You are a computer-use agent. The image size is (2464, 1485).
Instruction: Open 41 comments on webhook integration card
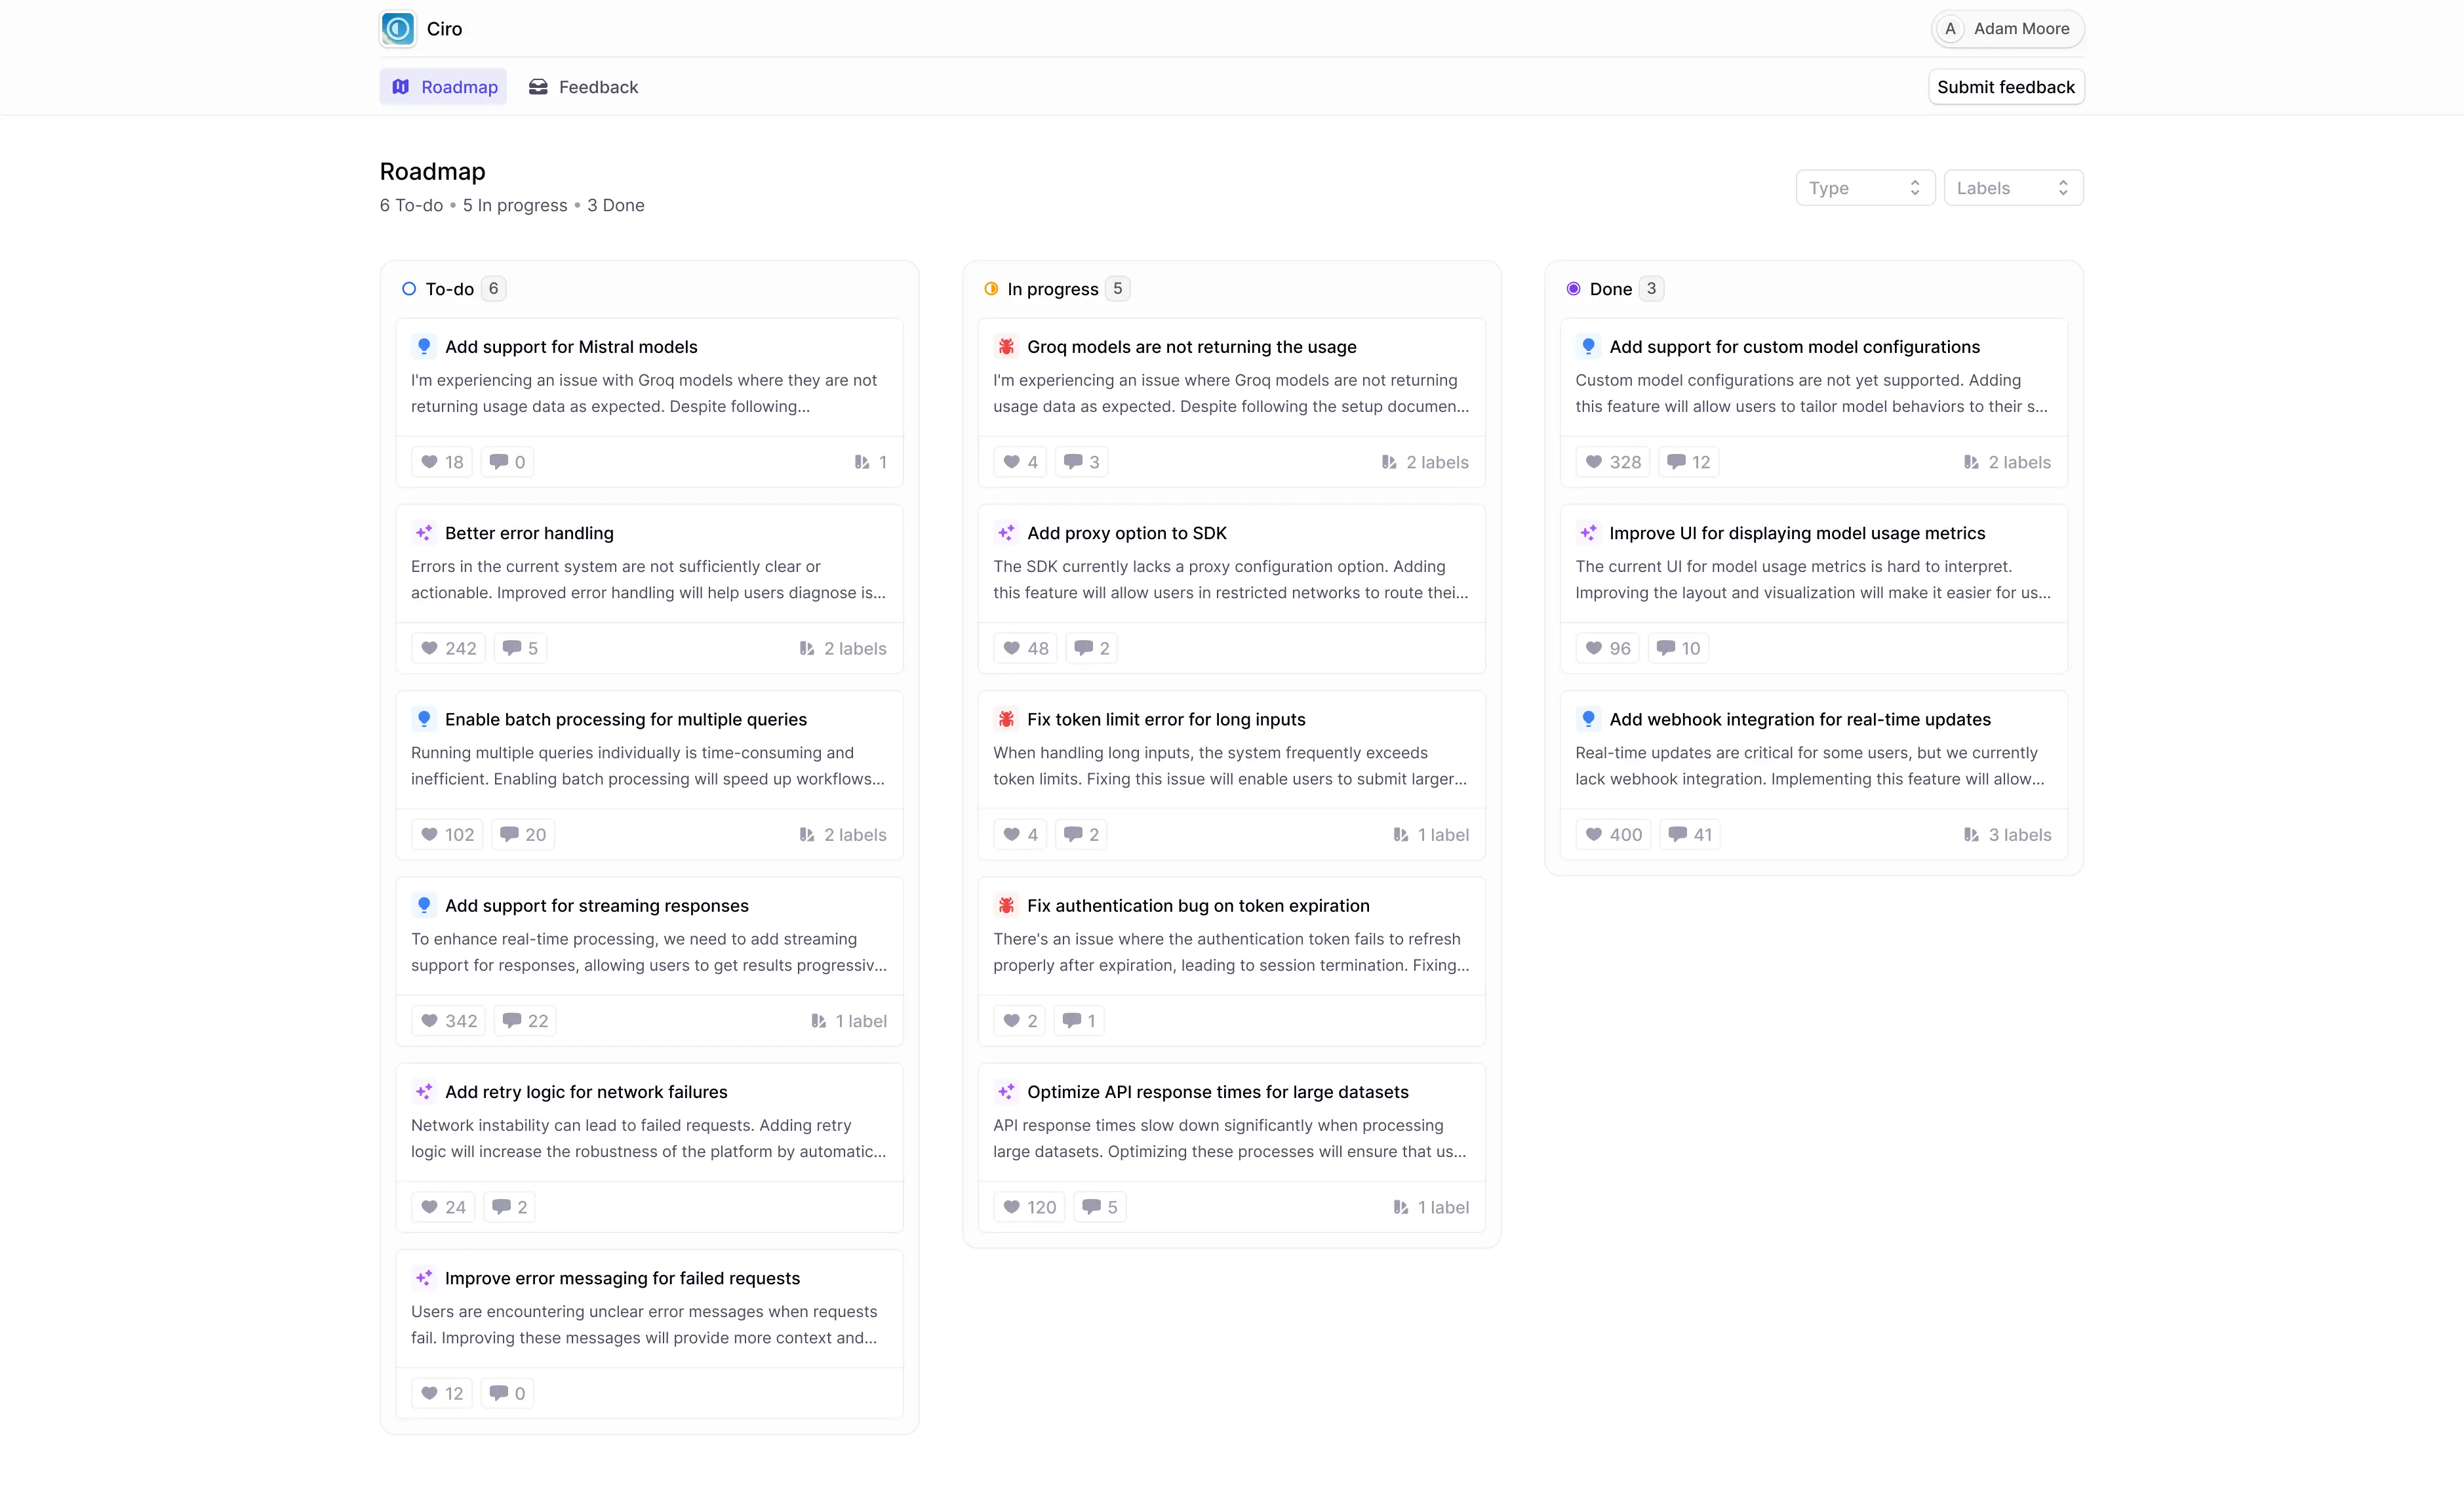(1690, 834)
